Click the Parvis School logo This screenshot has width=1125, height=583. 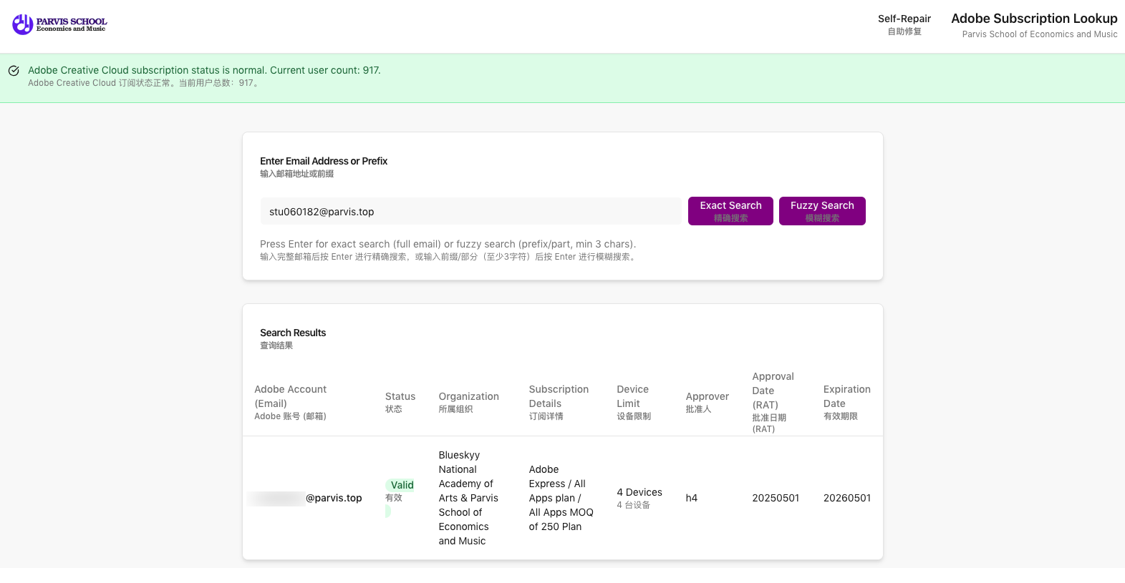point(59,24)
